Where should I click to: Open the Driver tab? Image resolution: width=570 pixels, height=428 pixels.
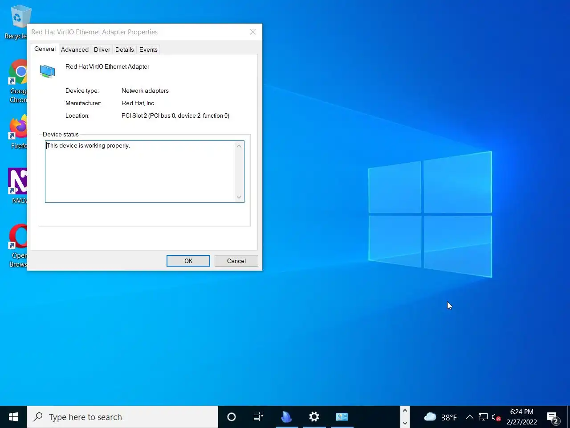[x=102, y=49]
